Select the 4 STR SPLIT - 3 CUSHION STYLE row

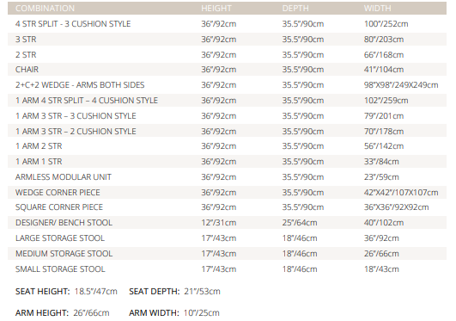[227, 24]
